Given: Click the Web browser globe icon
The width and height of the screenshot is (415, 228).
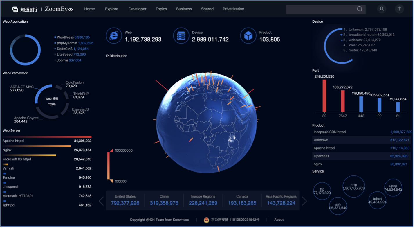Looking at the screenshot, I should pyautogui.click(x=114, y=36).
